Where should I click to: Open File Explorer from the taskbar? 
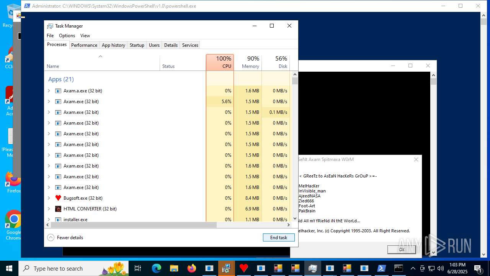tap(174, 268)
